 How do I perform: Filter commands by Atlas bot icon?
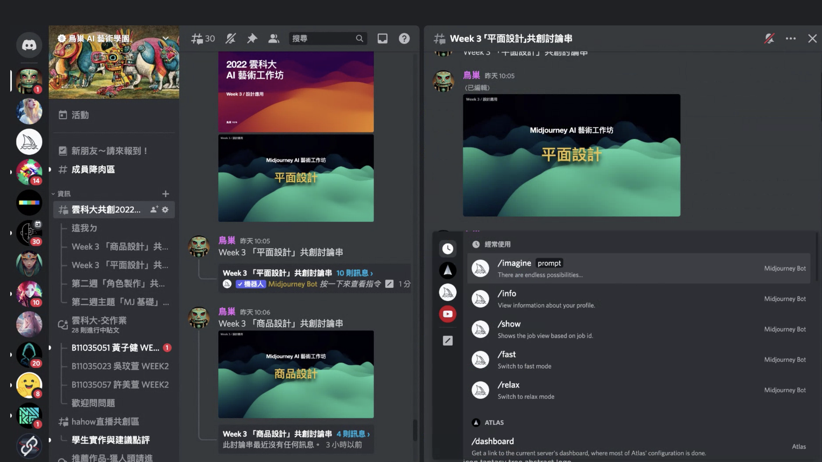(448, 270)
